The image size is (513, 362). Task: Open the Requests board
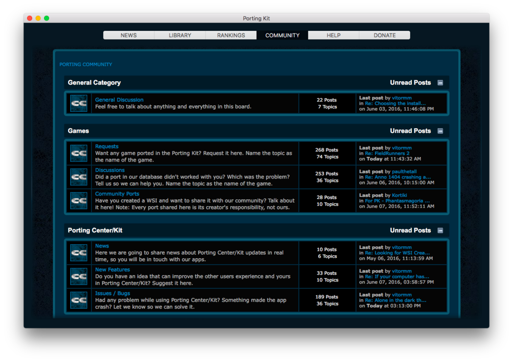point(107,146)
